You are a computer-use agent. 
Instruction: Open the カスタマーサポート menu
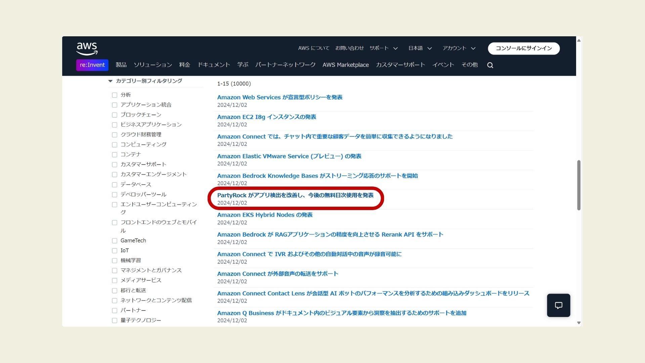tap(400, 65)
